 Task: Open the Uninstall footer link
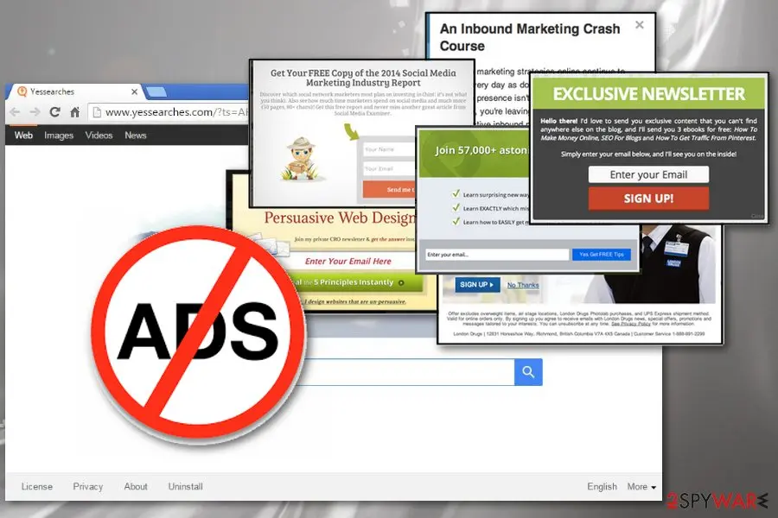click(x=185, y=486)
